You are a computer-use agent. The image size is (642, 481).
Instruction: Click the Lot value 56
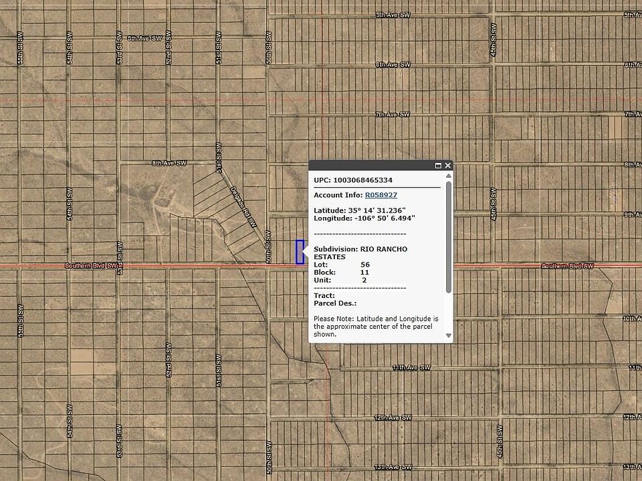point(365,265)
